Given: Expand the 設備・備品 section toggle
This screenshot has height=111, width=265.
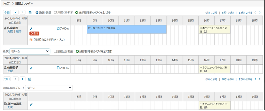Looking at the screenshot, I should 37,13.
